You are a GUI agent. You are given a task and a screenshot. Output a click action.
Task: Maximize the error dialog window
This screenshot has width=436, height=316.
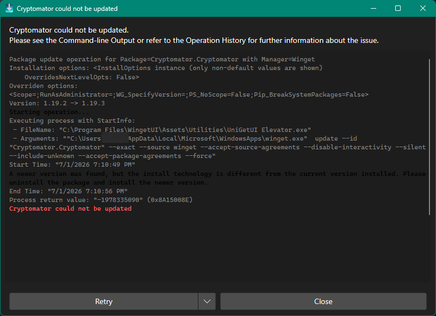tap(398, 8)
